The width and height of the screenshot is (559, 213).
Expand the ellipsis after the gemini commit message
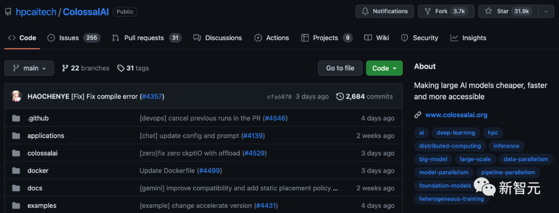coord(335,188)
